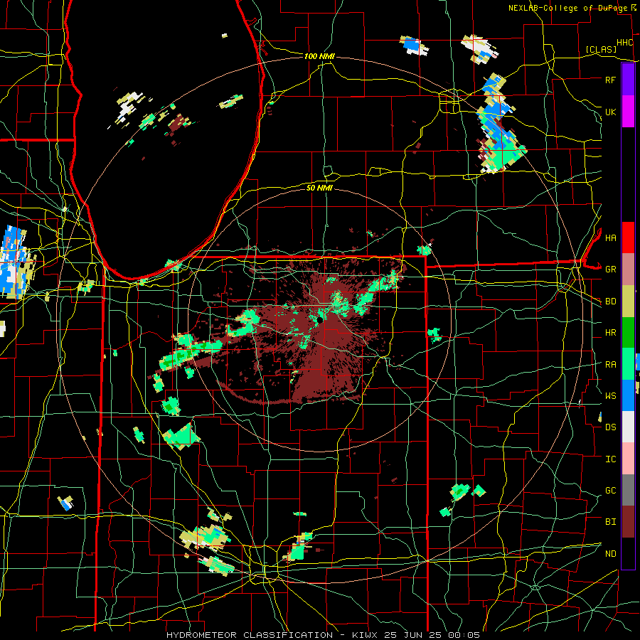Click the "DS" legend label

pyautogui.click(x=610, y=427)
